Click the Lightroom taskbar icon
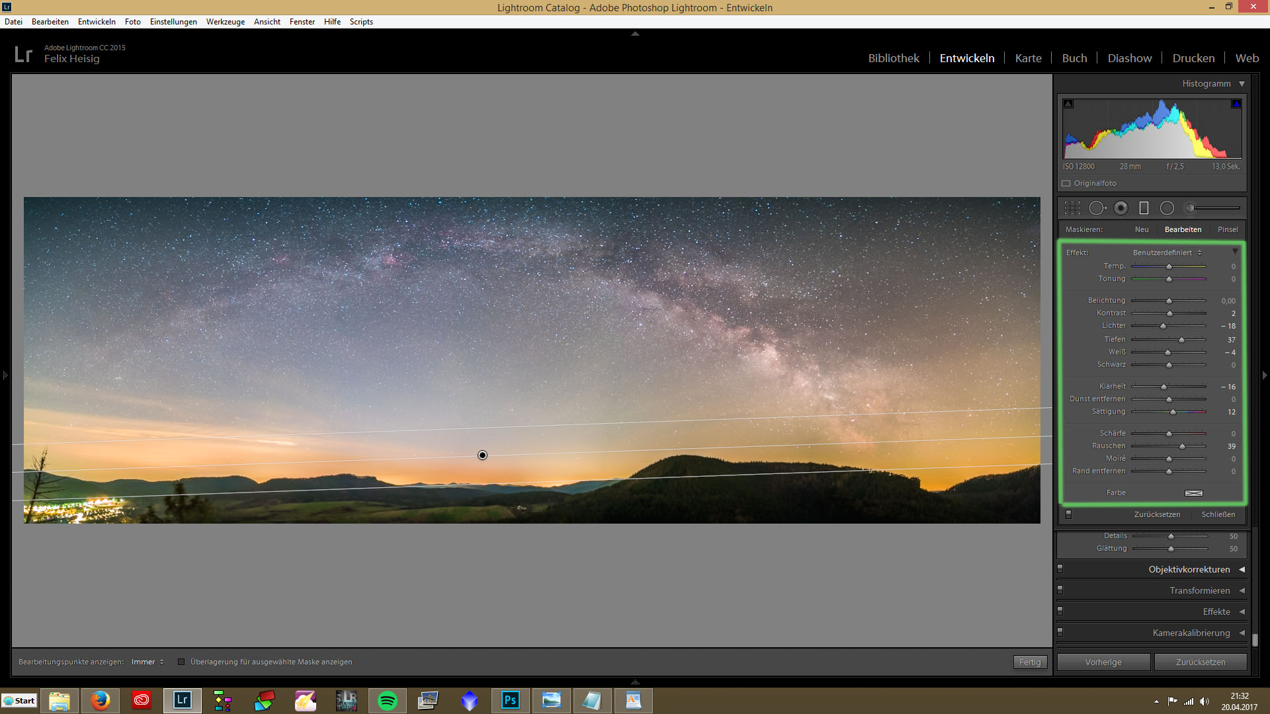Viewport: 1270px width, 714px height. tap(183, 701)
